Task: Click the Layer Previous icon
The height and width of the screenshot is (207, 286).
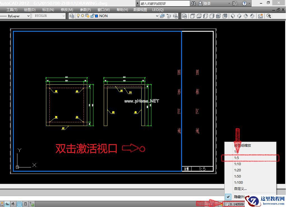Action: (x=169, y=16)
